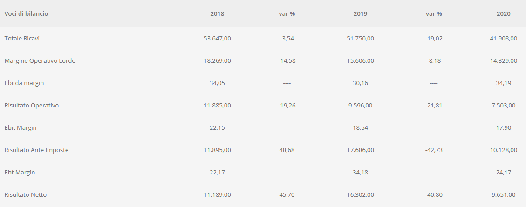Viewport: 526px width, 207px height.
Task: Click the Ebt Margin row label
Action: [x=20, y=172]
